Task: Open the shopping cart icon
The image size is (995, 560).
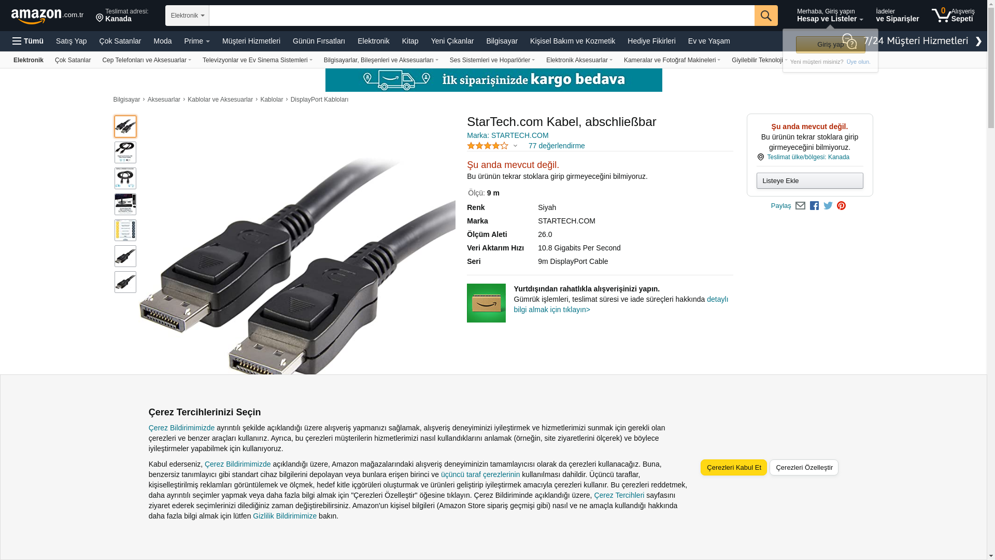Action: point(953,15)
